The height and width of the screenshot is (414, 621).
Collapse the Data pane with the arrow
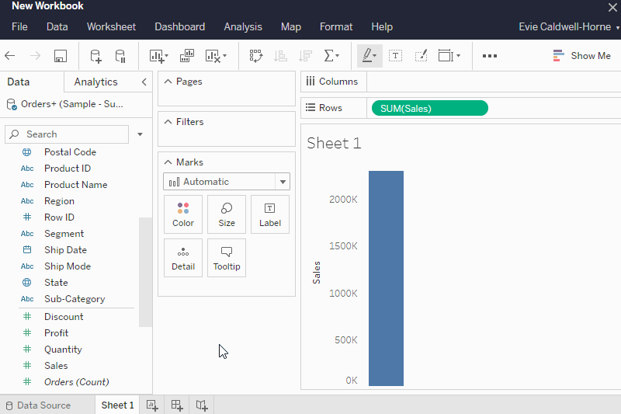(x=144, y=82)
